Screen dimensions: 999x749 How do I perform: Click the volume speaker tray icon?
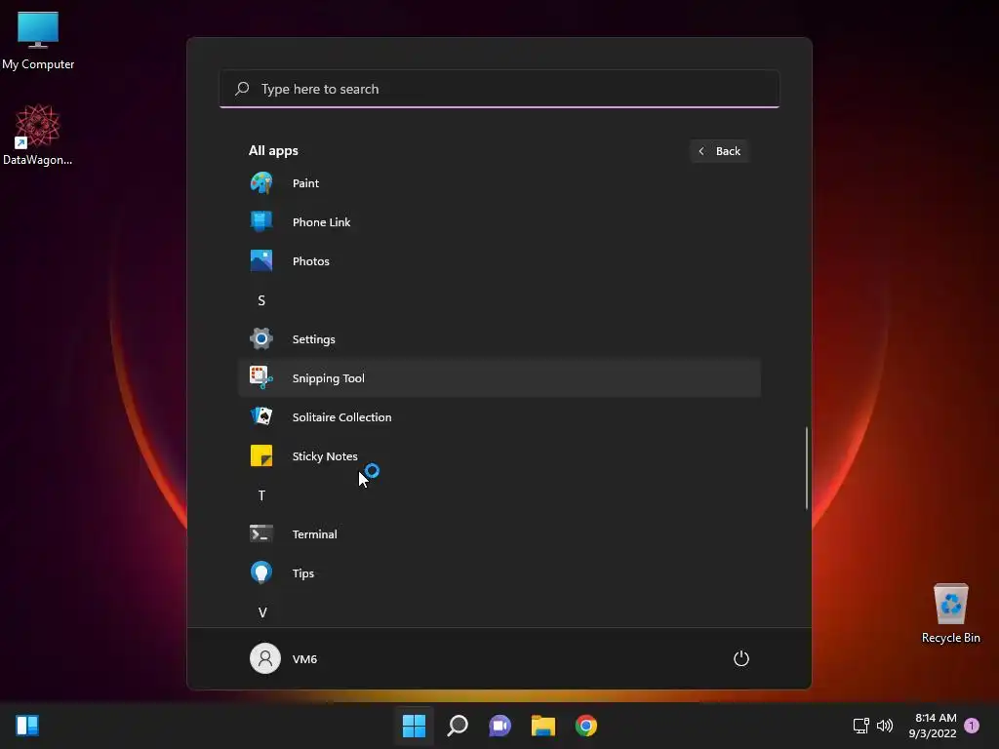click(x=885, y=726)
